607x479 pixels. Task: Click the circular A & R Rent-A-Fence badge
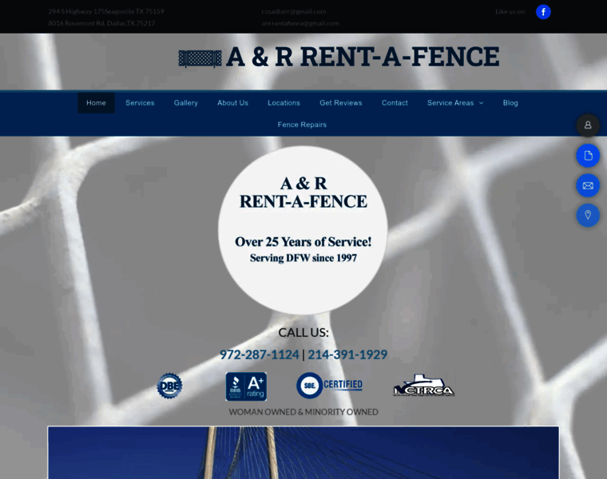pos(303,230)
